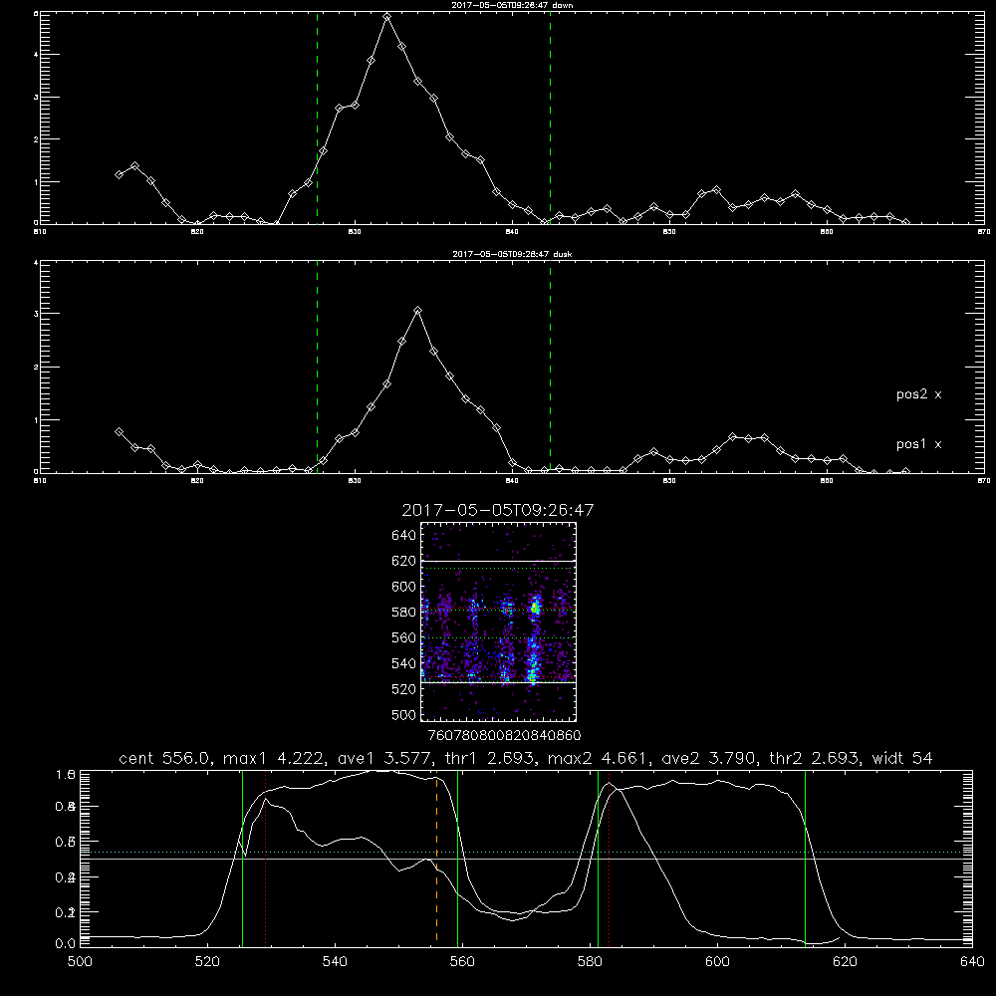This screenshot has height=996, width=996.
Task: Select the "pos1 x" label
Action: click(x=919, y=444)
